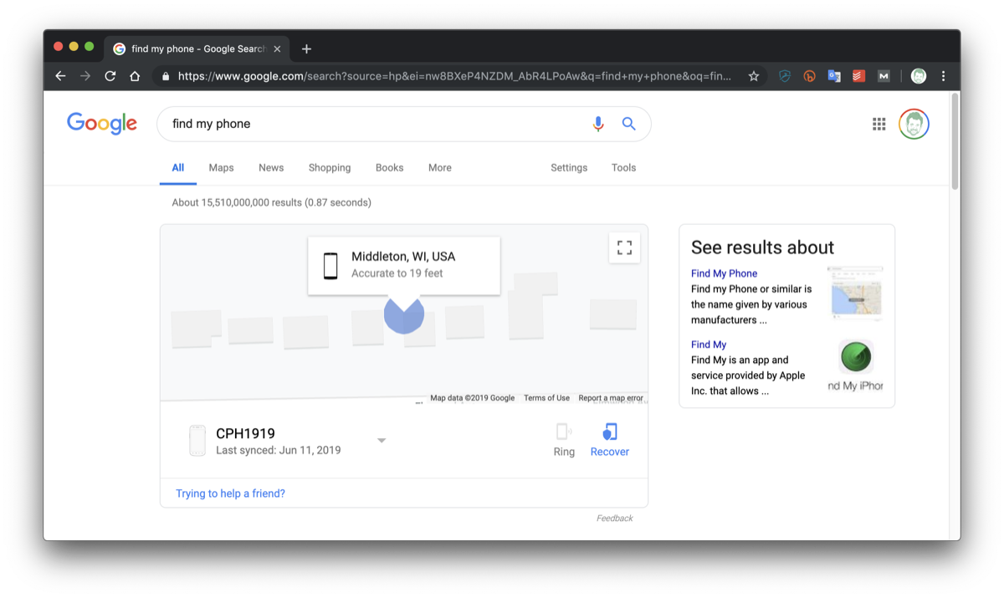Screen dimensions: 1004x598
Task: Click the microphone voice search icon
Action: (598, 124)
